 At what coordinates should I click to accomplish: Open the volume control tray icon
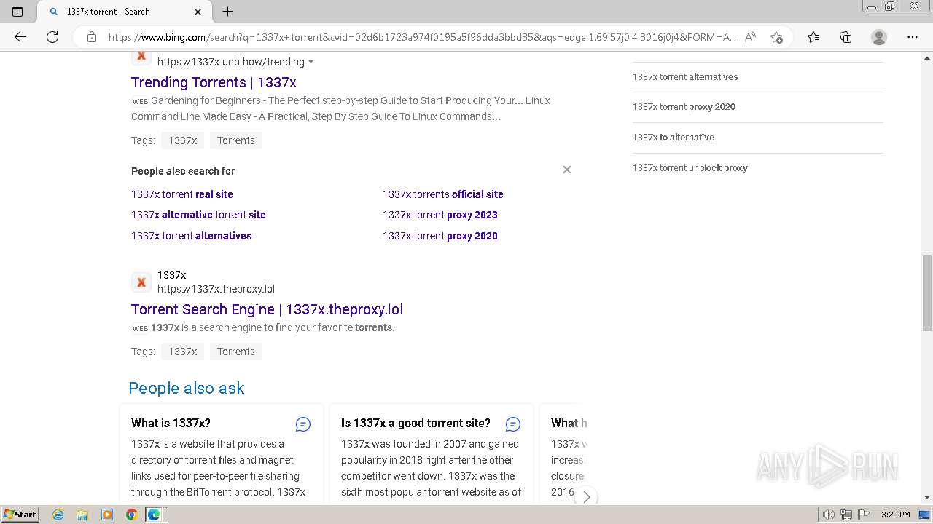(x=829, y=515)
